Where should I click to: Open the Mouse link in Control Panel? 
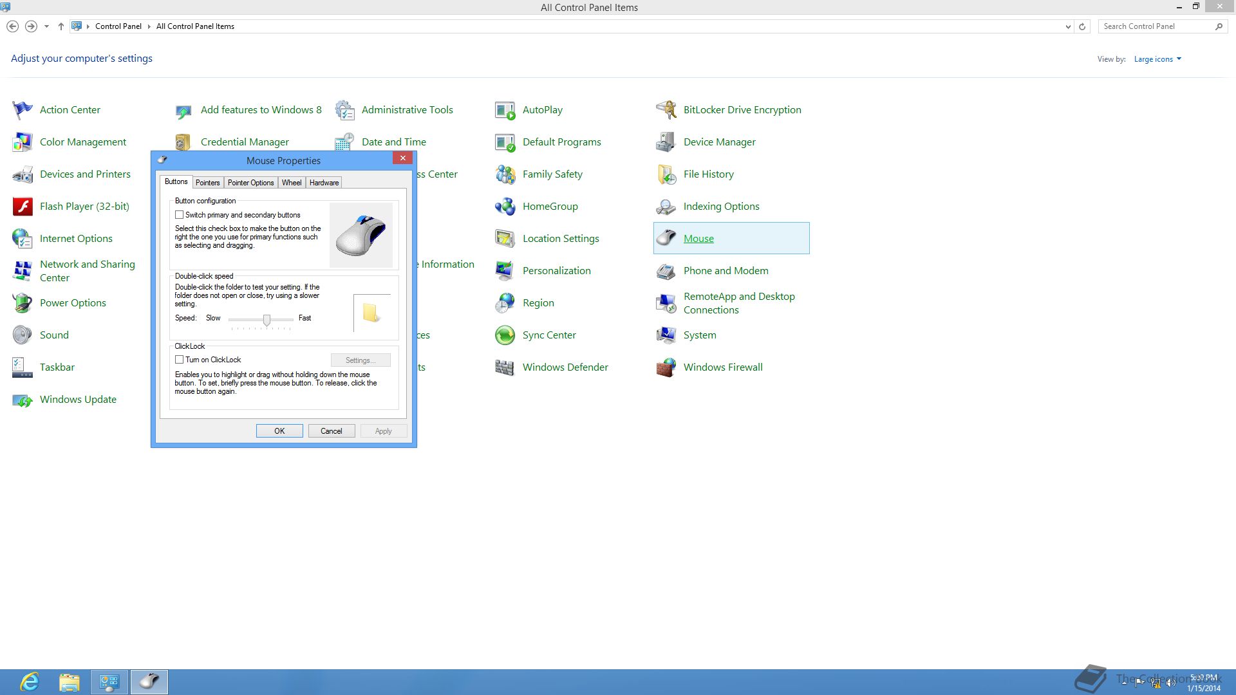(698, 239)
